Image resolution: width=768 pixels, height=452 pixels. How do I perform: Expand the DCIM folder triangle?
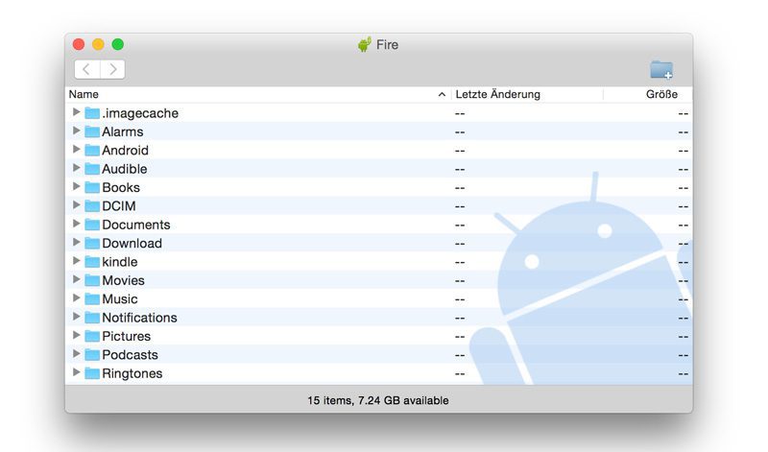(x=76, y=205)
